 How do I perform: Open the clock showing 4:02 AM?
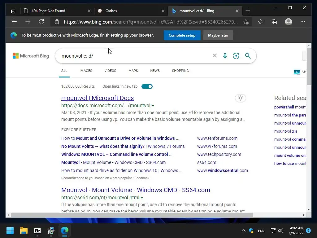pos(296,231)
